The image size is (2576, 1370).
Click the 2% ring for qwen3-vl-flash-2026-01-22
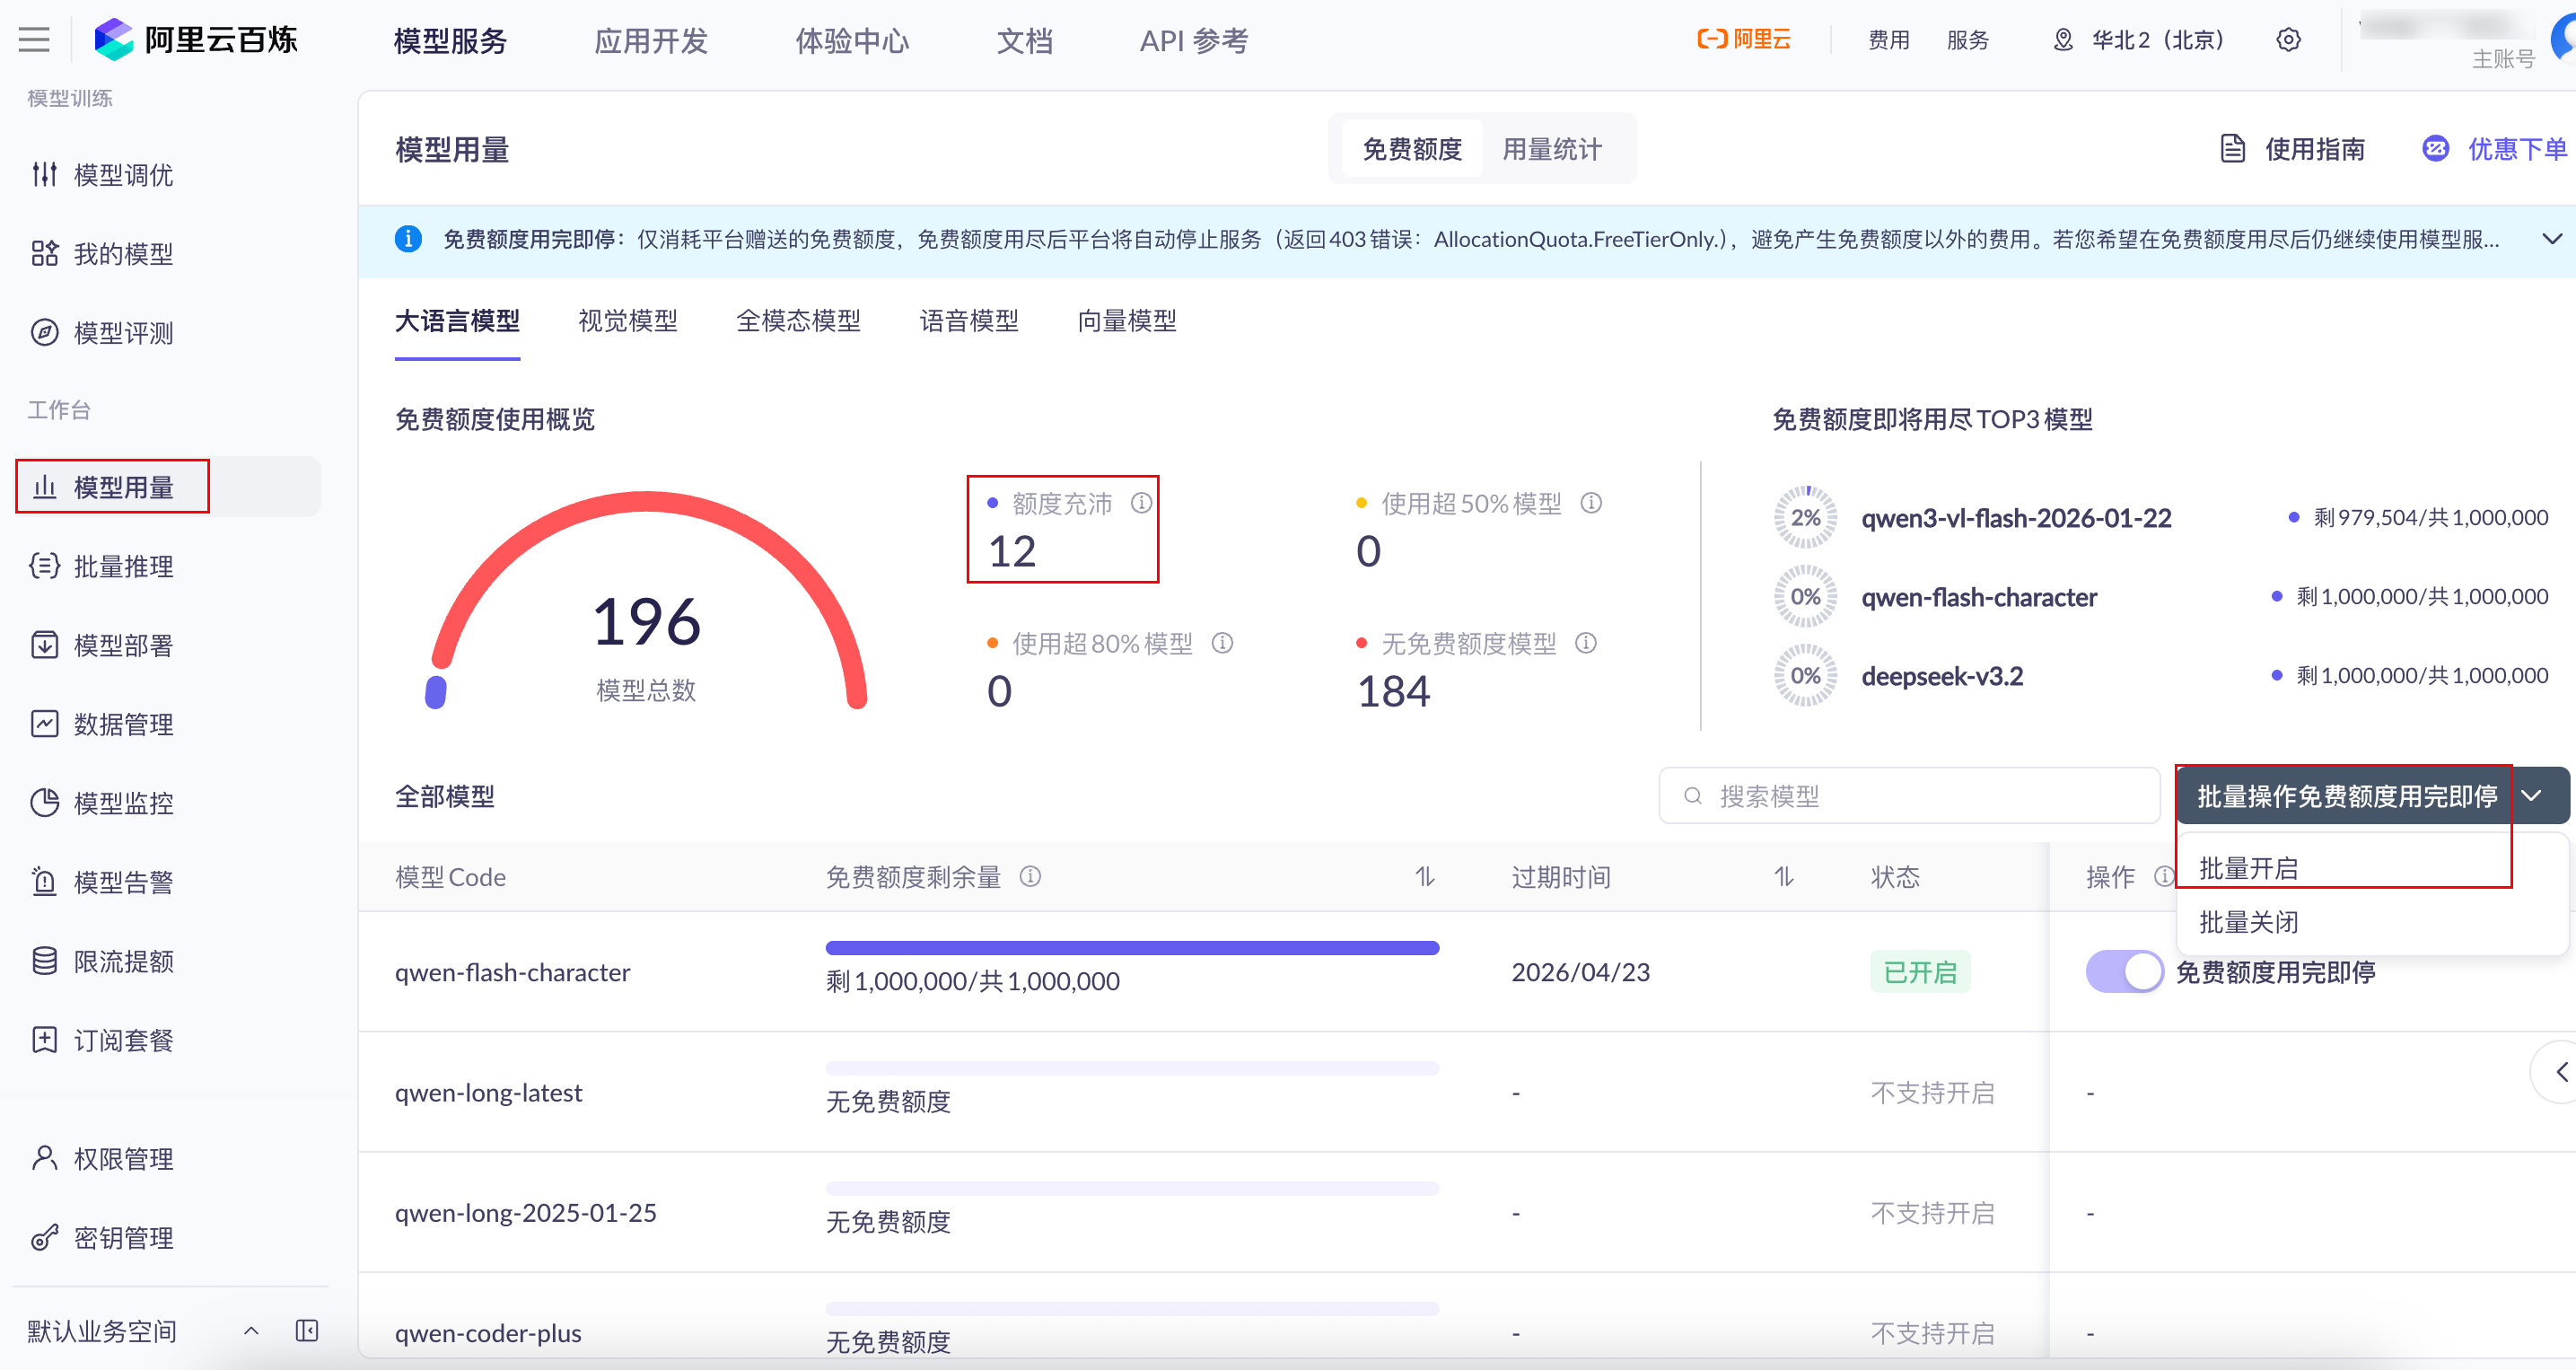point(1805,517)
